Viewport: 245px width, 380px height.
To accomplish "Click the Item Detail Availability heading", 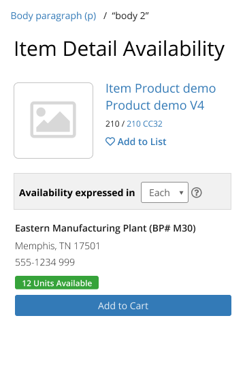I will tap(119, 49).
